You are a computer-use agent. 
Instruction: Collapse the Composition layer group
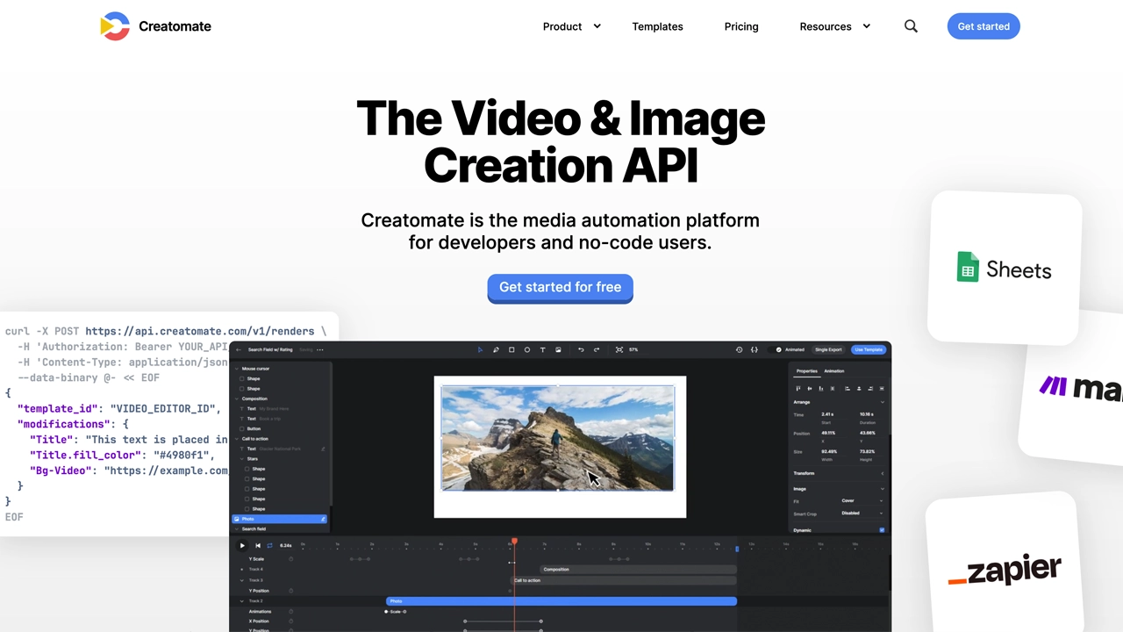coord(237,399)
